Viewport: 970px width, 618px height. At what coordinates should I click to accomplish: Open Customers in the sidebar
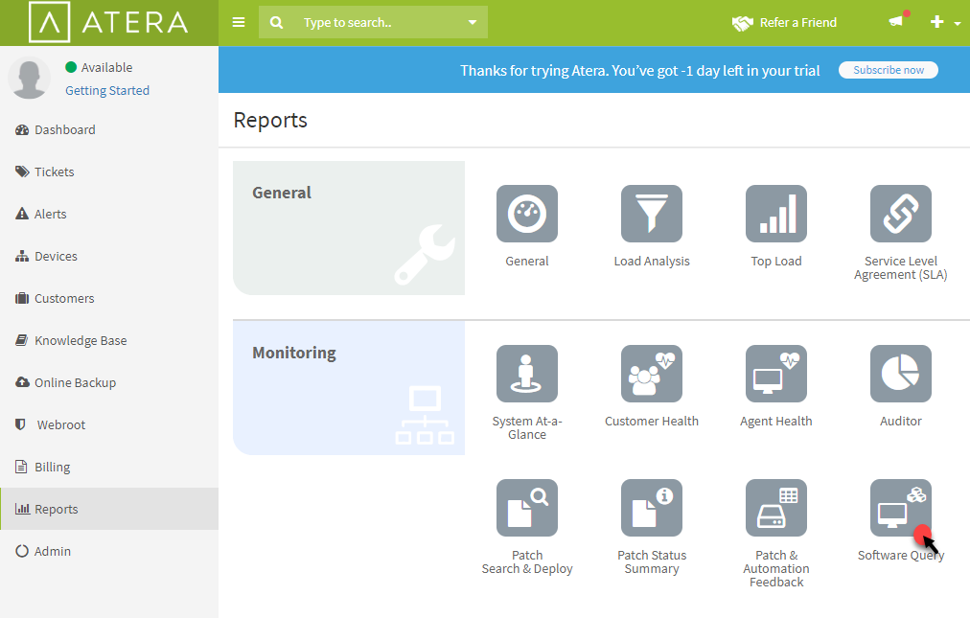coord(109,298)
